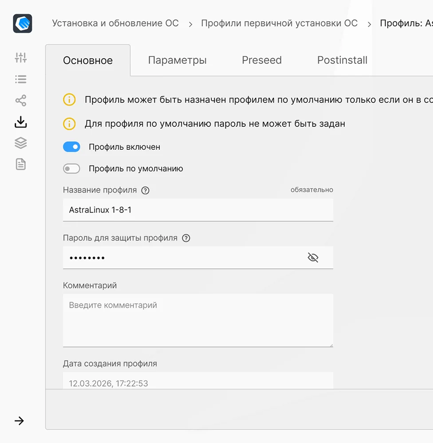Switch to the Основное tab
This screenshot has height=443, width=433.
(88, 60)
